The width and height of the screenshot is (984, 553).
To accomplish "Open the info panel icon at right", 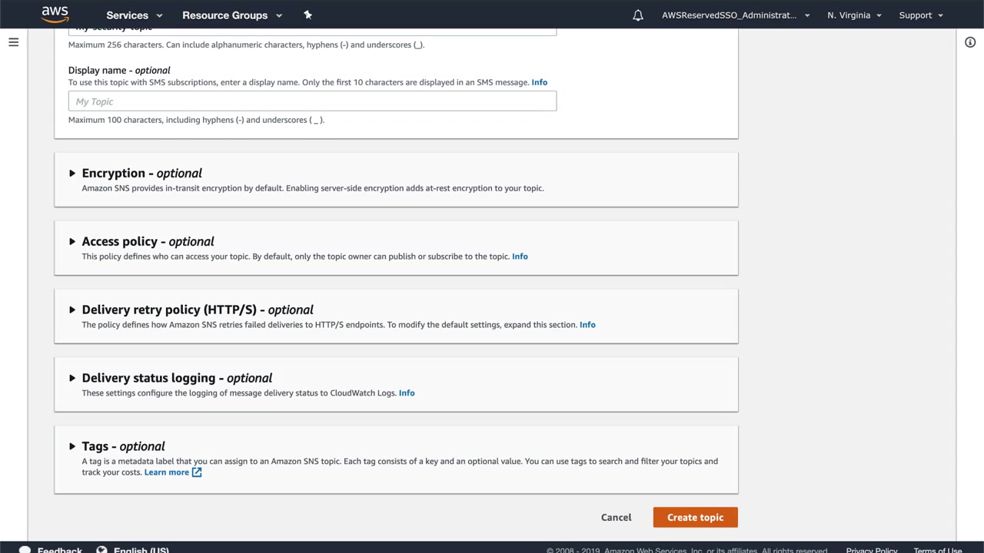I will click(x=970, y=42).
